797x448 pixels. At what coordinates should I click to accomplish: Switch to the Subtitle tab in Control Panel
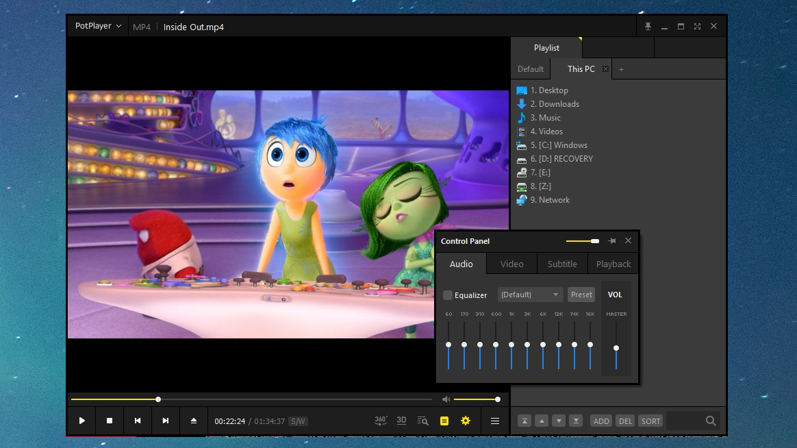(x=562, y=264)
